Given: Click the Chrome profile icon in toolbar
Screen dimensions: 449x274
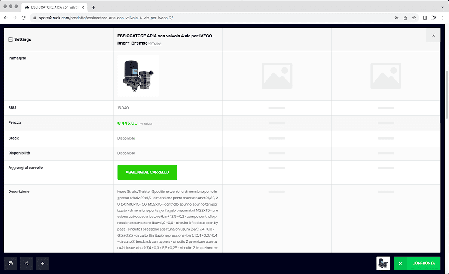Looking at the screenshot, I should (434, 18).
